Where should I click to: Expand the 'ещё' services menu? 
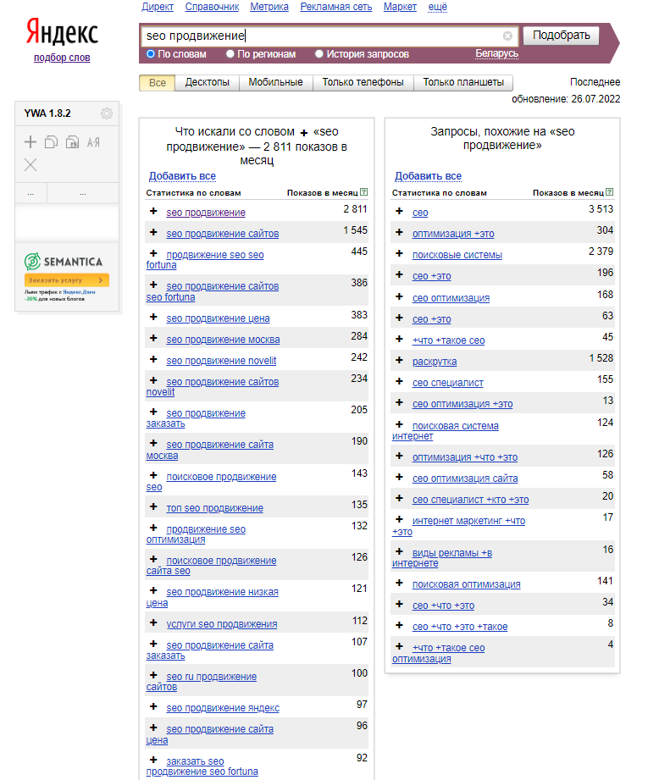[437, 7]
